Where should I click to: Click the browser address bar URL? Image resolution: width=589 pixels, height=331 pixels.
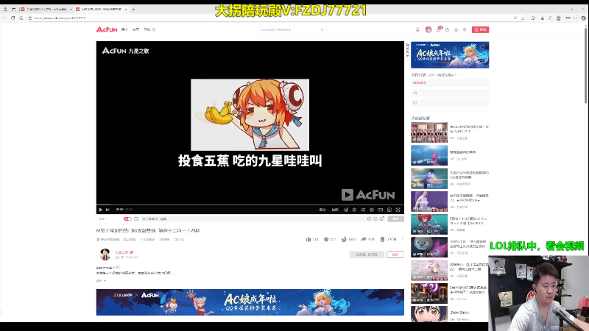pos(60,18)
